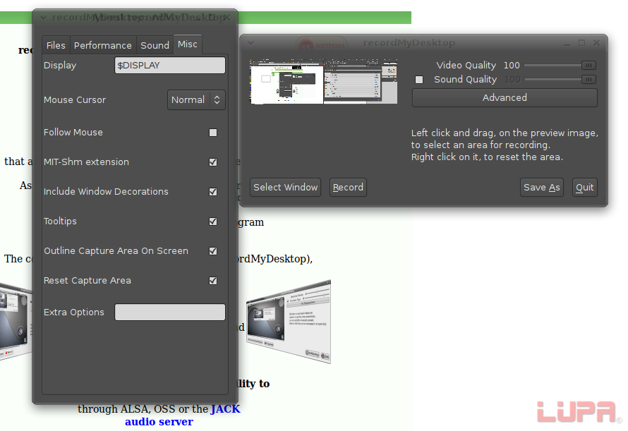Uncheck Include Window Decorations
The height and width of the screenshot is (431, 628).
[x=213, y=192]
